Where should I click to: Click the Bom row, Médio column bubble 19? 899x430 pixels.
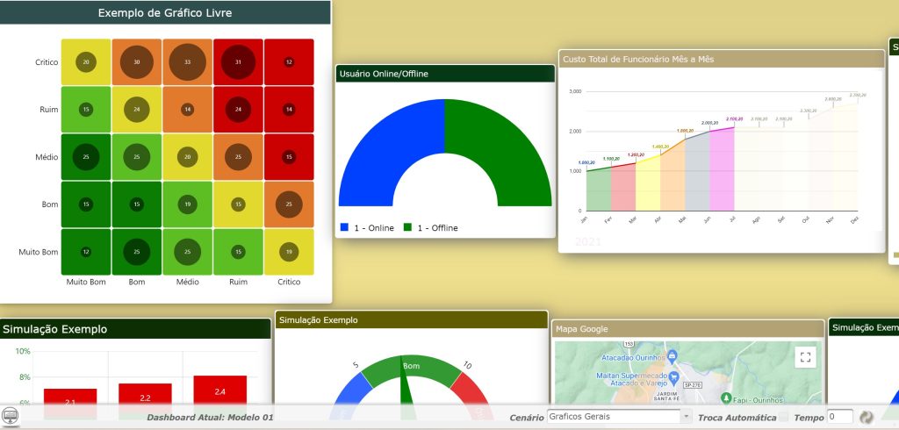[x=188, y=204]
